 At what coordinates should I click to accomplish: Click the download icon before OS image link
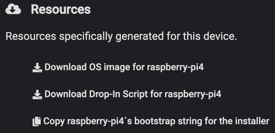point(37,68)
